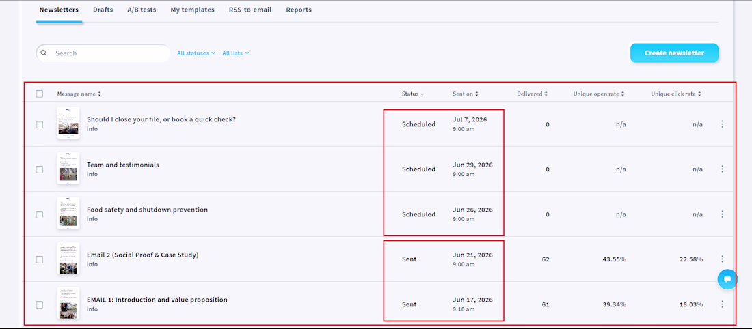Sort by Unique open rate
The width and height of the screenshot is (752, 329).
tap(599, 94)
